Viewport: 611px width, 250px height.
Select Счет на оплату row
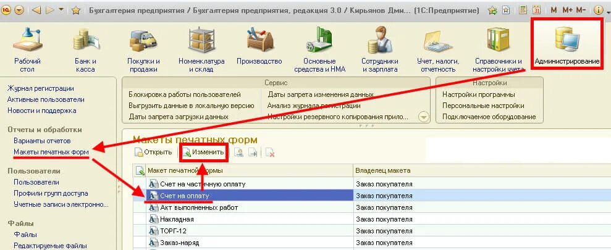tap(372, 196)
